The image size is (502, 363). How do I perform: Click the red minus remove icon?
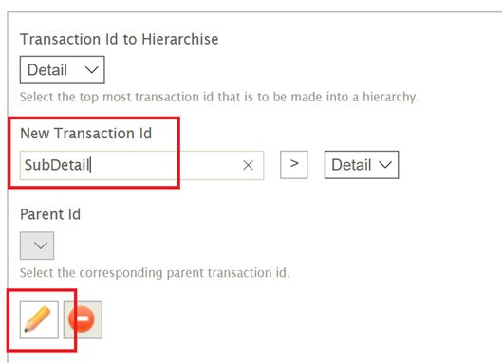click(x=83, y=319)
